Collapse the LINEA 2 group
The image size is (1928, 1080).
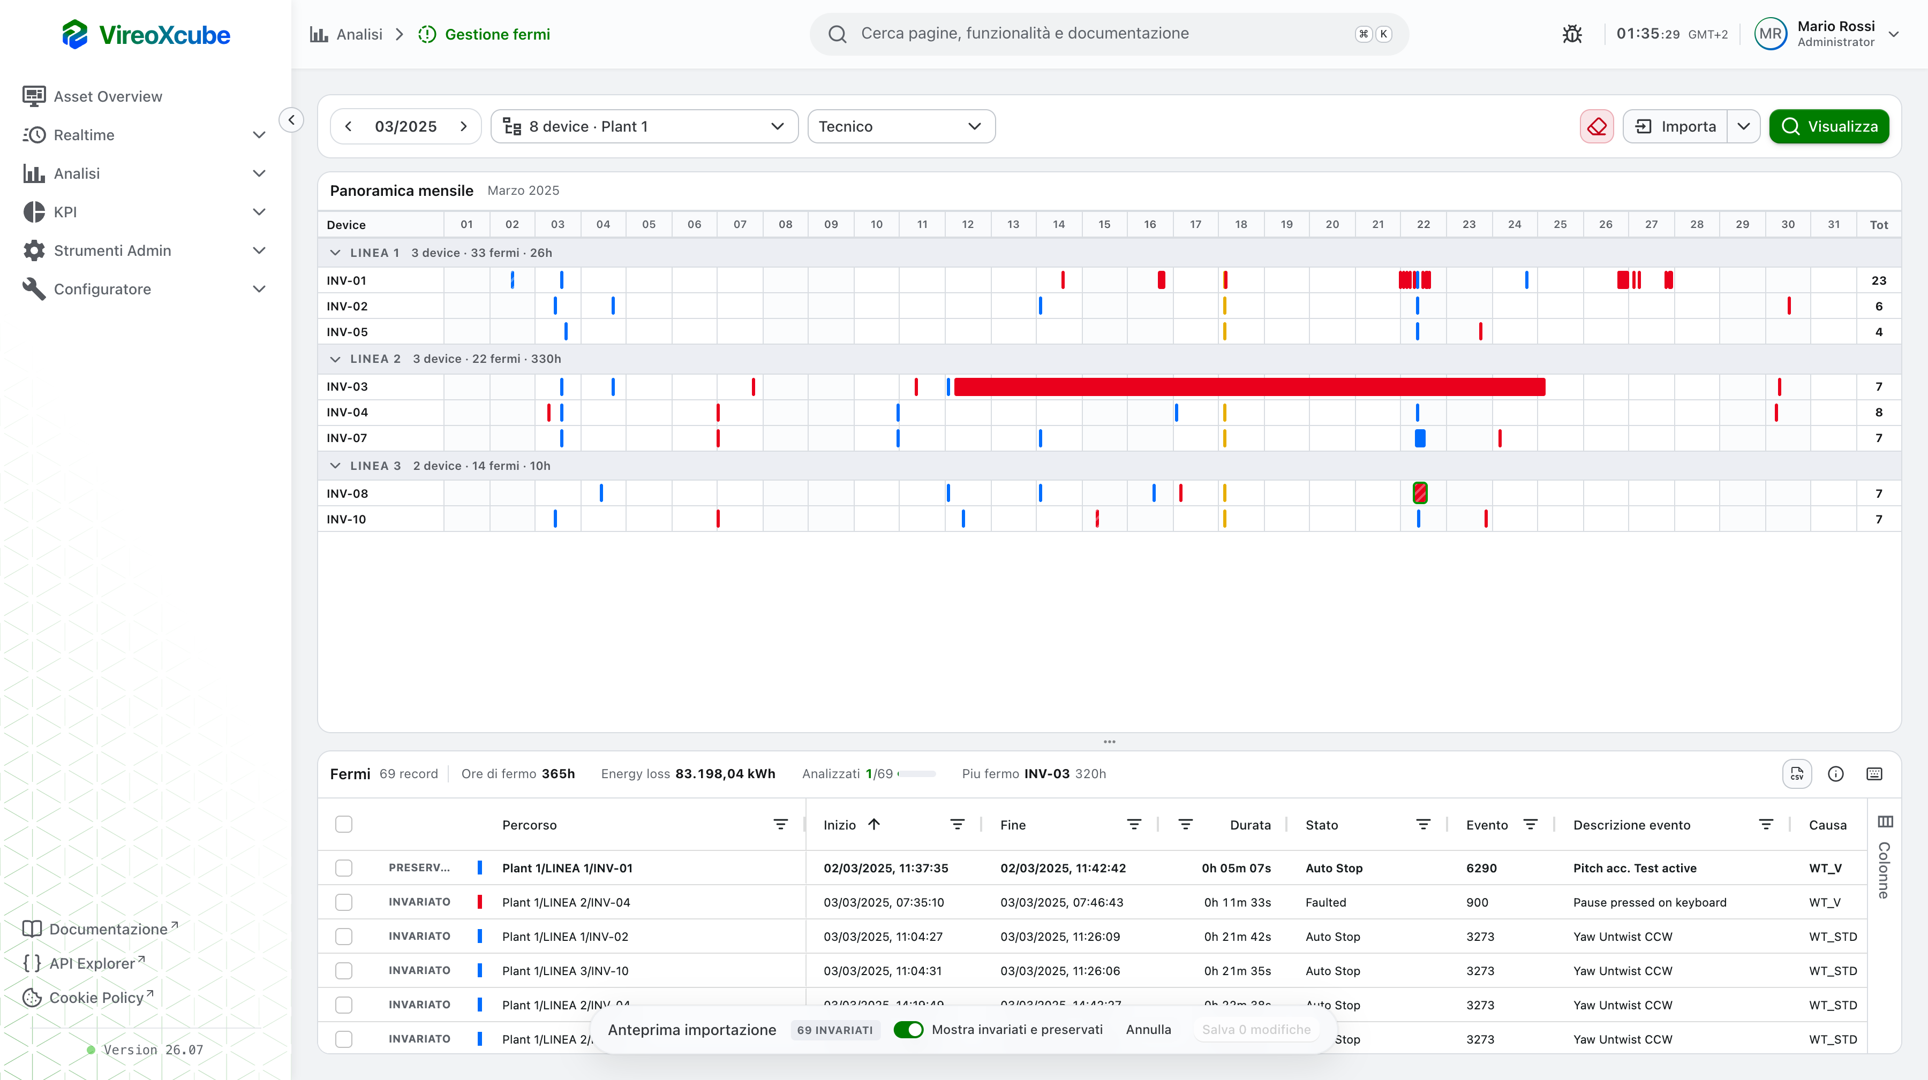click(335, 359)
